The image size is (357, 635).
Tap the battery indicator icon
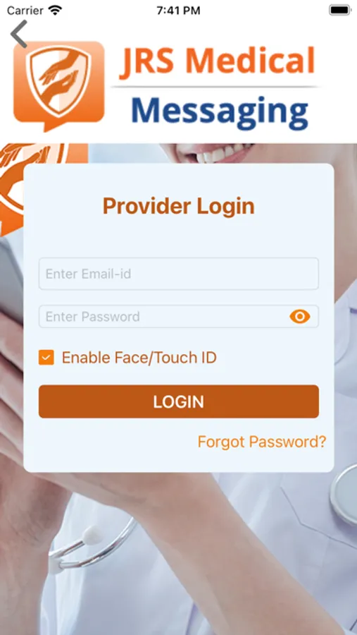[x=339, y=10]
